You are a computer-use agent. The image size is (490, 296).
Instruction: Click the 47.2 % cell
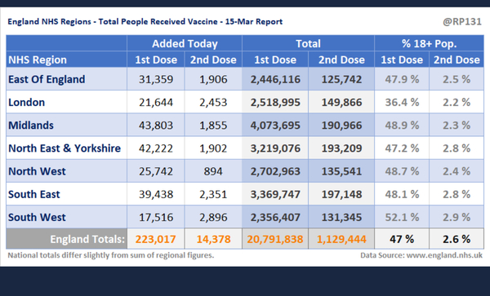pos(402,148)
